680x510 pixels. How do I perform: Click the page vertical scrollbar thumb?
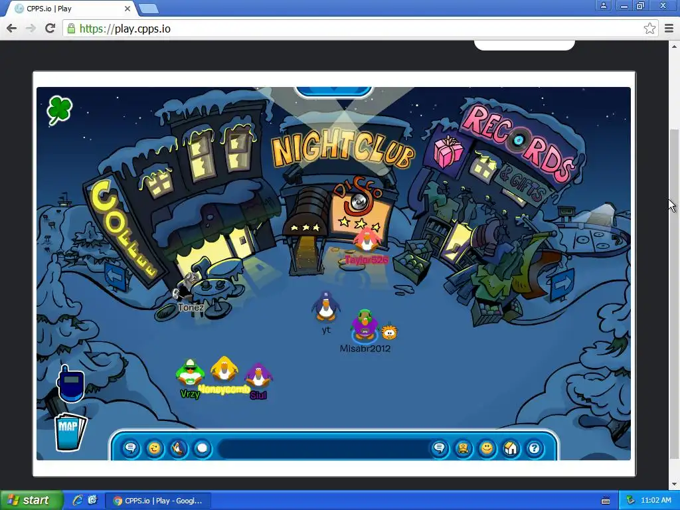[674, 293]
